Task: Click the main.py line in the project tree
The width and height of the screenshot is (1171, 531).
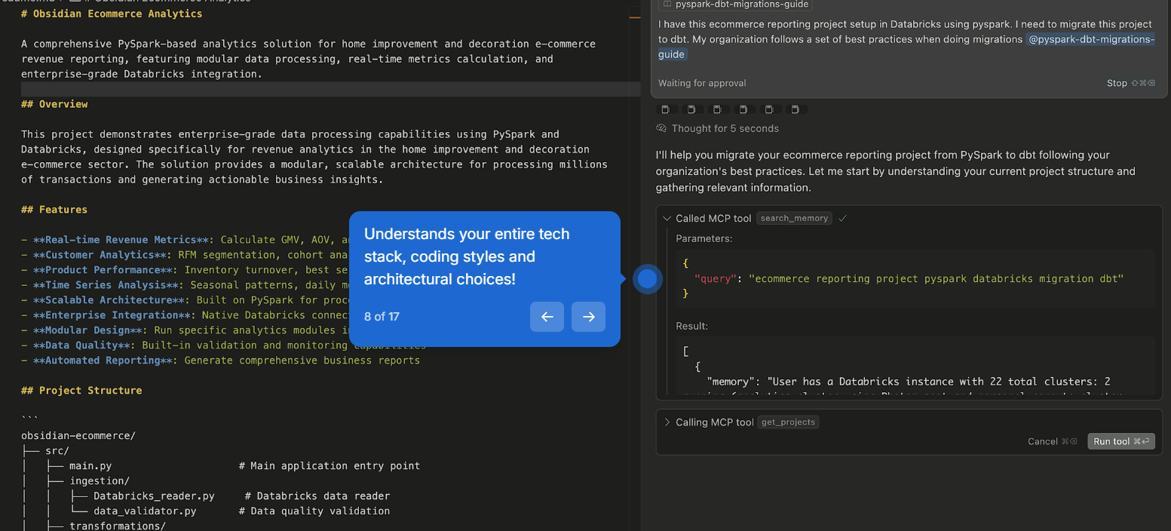Action: 220,466
